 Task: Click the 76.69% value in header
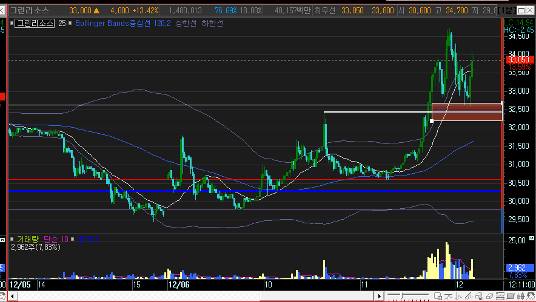(226, 10)
